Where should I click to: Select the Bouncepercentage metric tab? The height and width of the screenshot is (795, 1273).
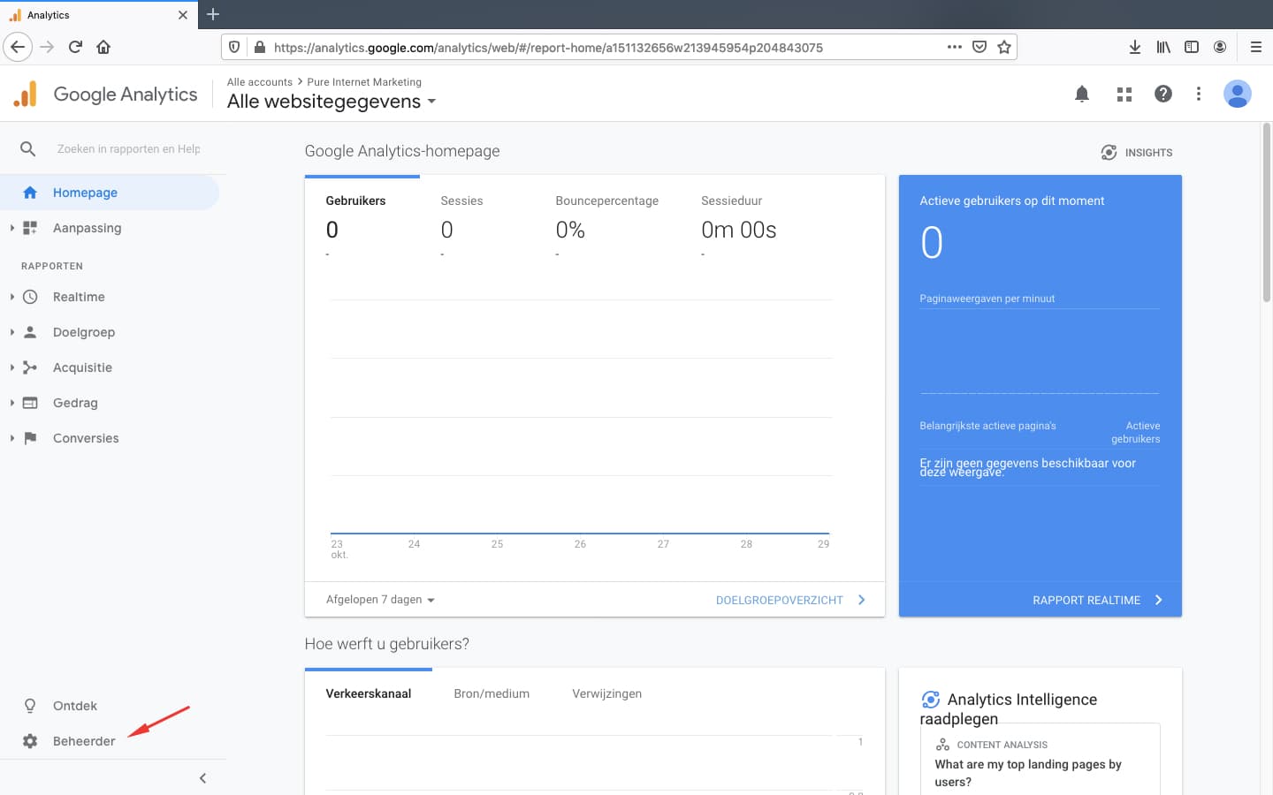click(606, 201)
